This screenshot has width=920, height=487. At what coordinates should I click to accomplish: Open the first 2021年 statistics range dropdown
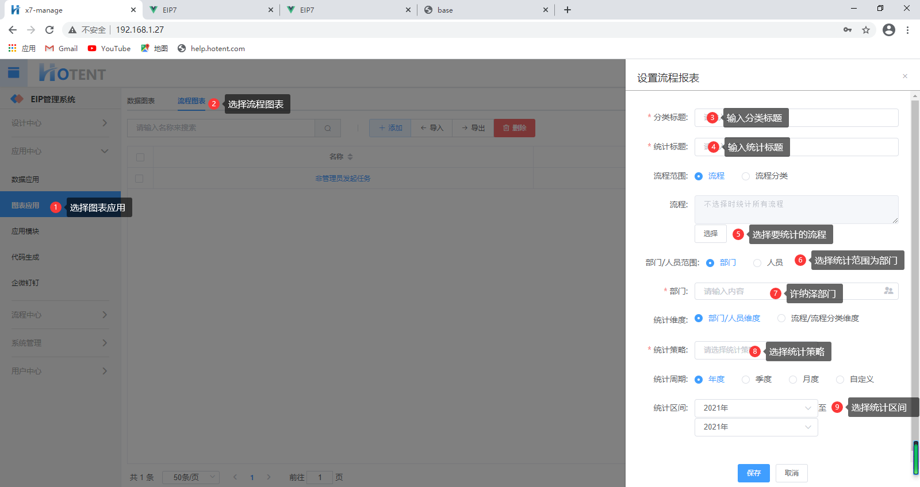click(x=756, y=408)
